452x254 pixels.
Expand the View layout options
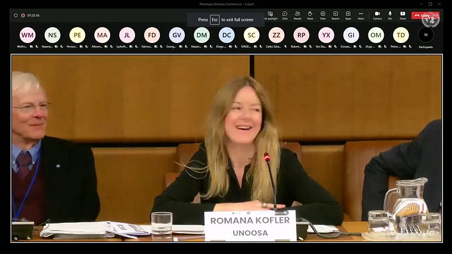pos(323,15)
